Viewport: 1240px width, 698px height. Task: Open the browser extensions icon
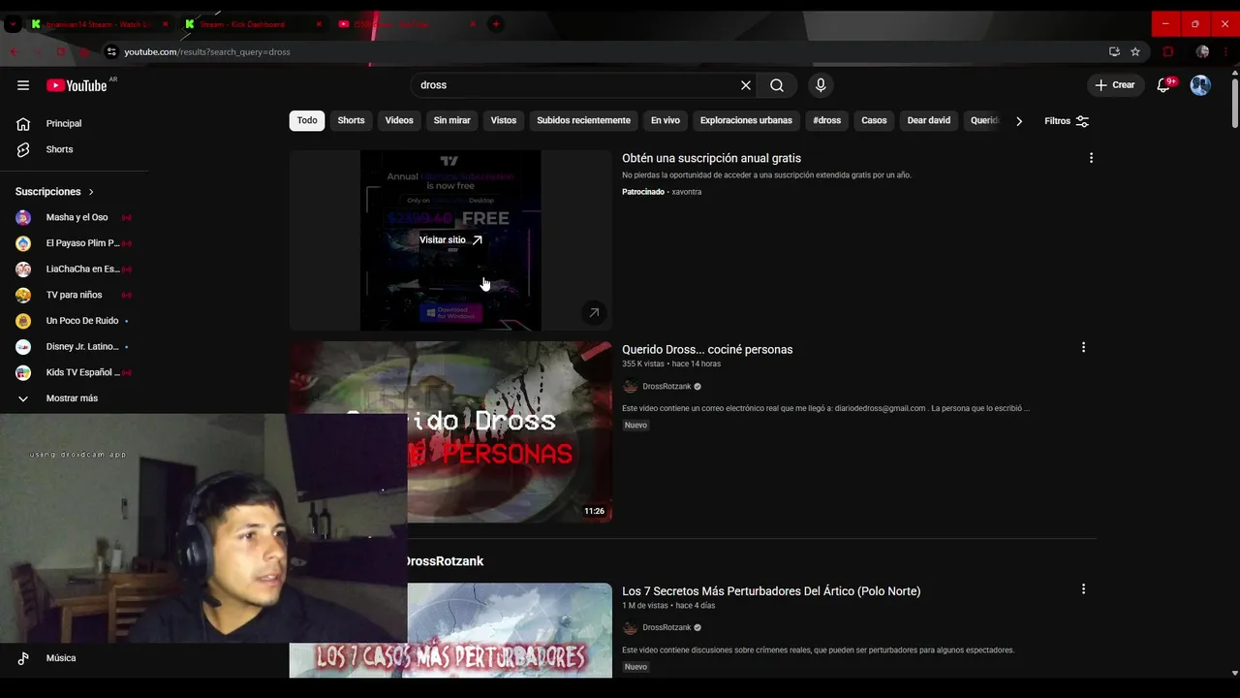click(1168, 51)
